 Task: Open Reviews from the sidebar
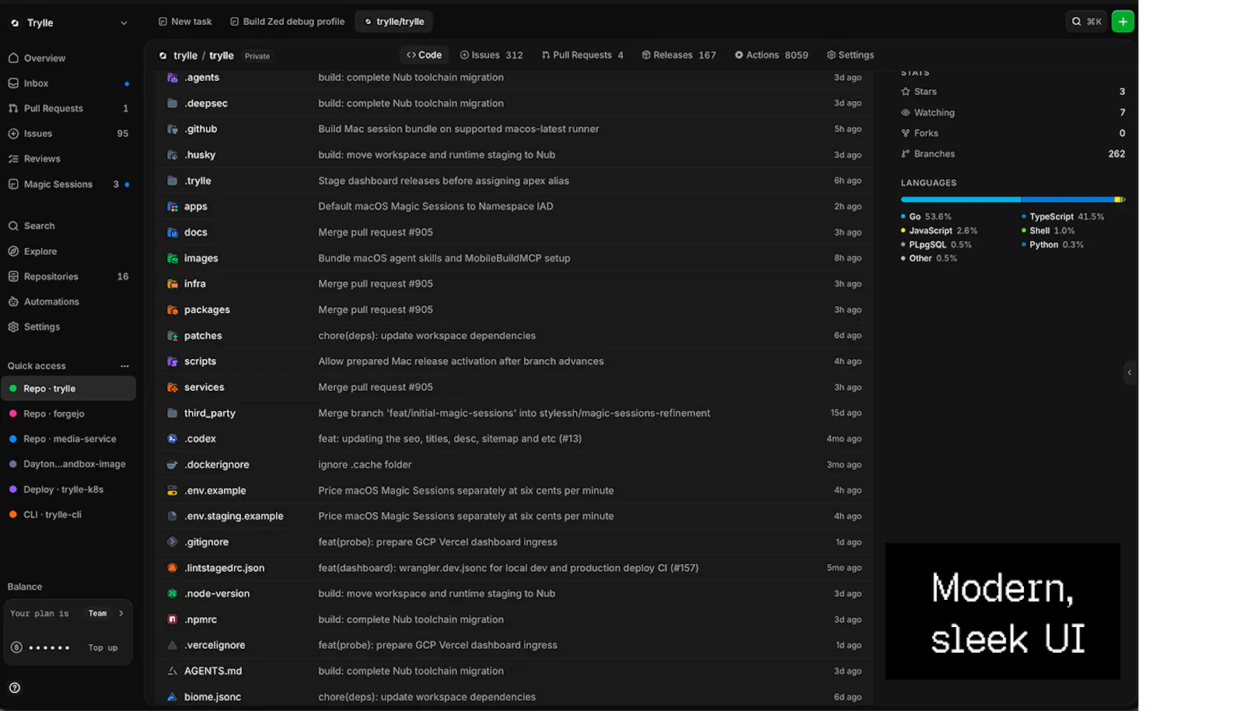[x=68, y=159]
